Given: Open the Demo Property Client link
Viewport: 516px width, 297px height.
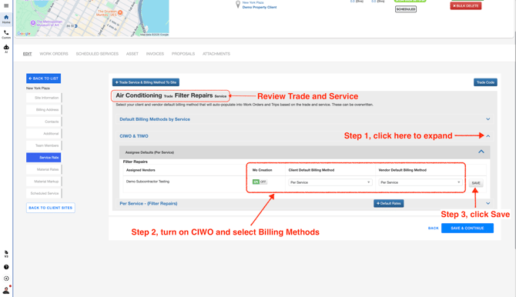Looking at the screenshot, I should point(260,7).
